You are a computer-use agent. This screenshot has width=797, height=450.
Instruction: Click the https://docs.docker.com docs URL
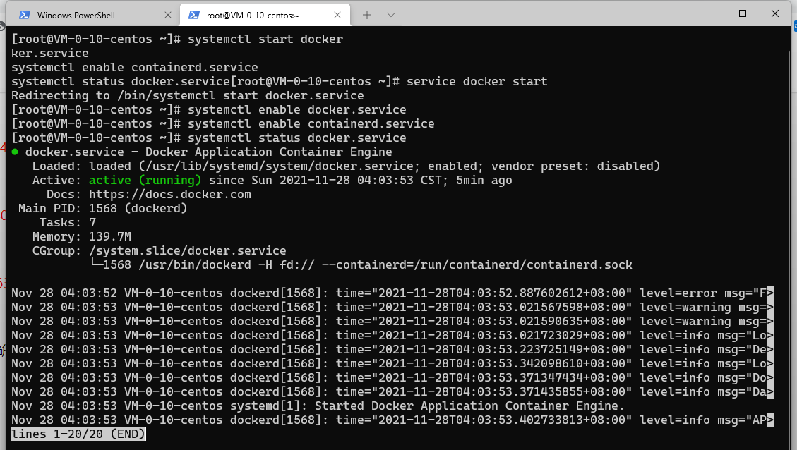(169, 195)
